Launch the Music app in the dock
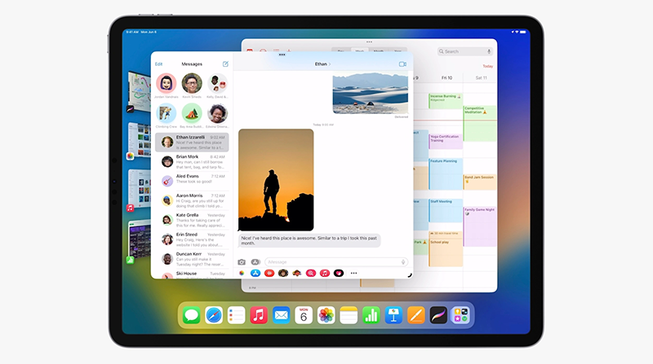This screenshot has width=653, height=364. [x=259, y=315]
